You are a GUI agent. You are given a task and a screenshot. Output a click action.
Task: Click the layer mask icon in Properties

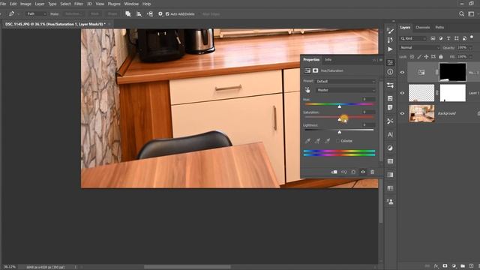coord(315,70)
